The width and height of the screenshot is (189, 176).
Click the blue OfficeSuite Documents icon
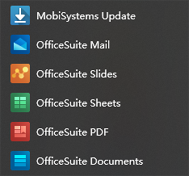tap(20, 160)
